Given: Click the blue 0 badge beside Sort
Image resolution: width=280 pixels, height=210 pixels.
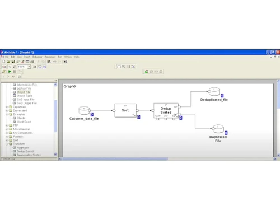Looking at the screenshot, I should (x=139, y=117).
